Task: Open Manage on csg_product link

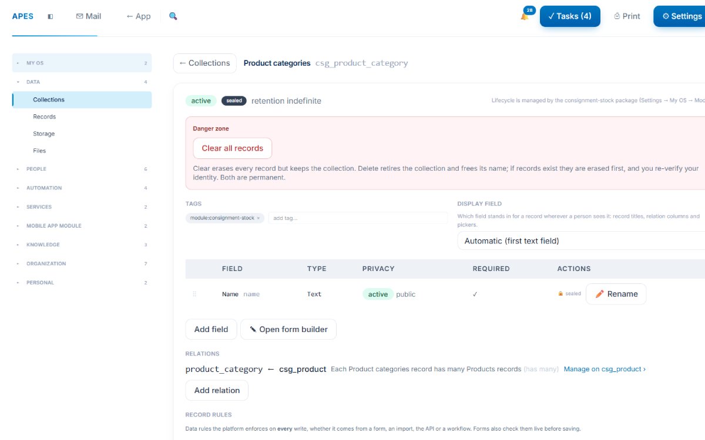Action: pyautogui.click(x=605, y=369)
